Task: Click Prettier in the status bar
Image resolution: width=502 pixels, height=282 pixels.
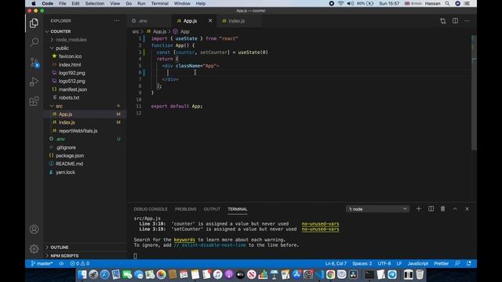Action: 441,264
